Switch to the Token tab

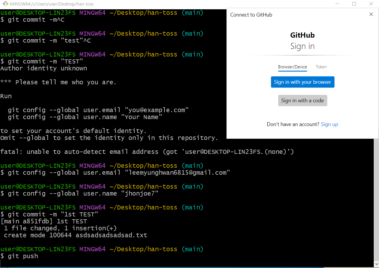(321, 67)
